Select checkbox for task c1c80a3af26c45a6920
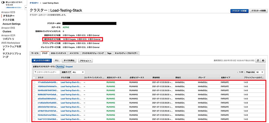This screenshot has height=123, width=269. coord(34,103)
